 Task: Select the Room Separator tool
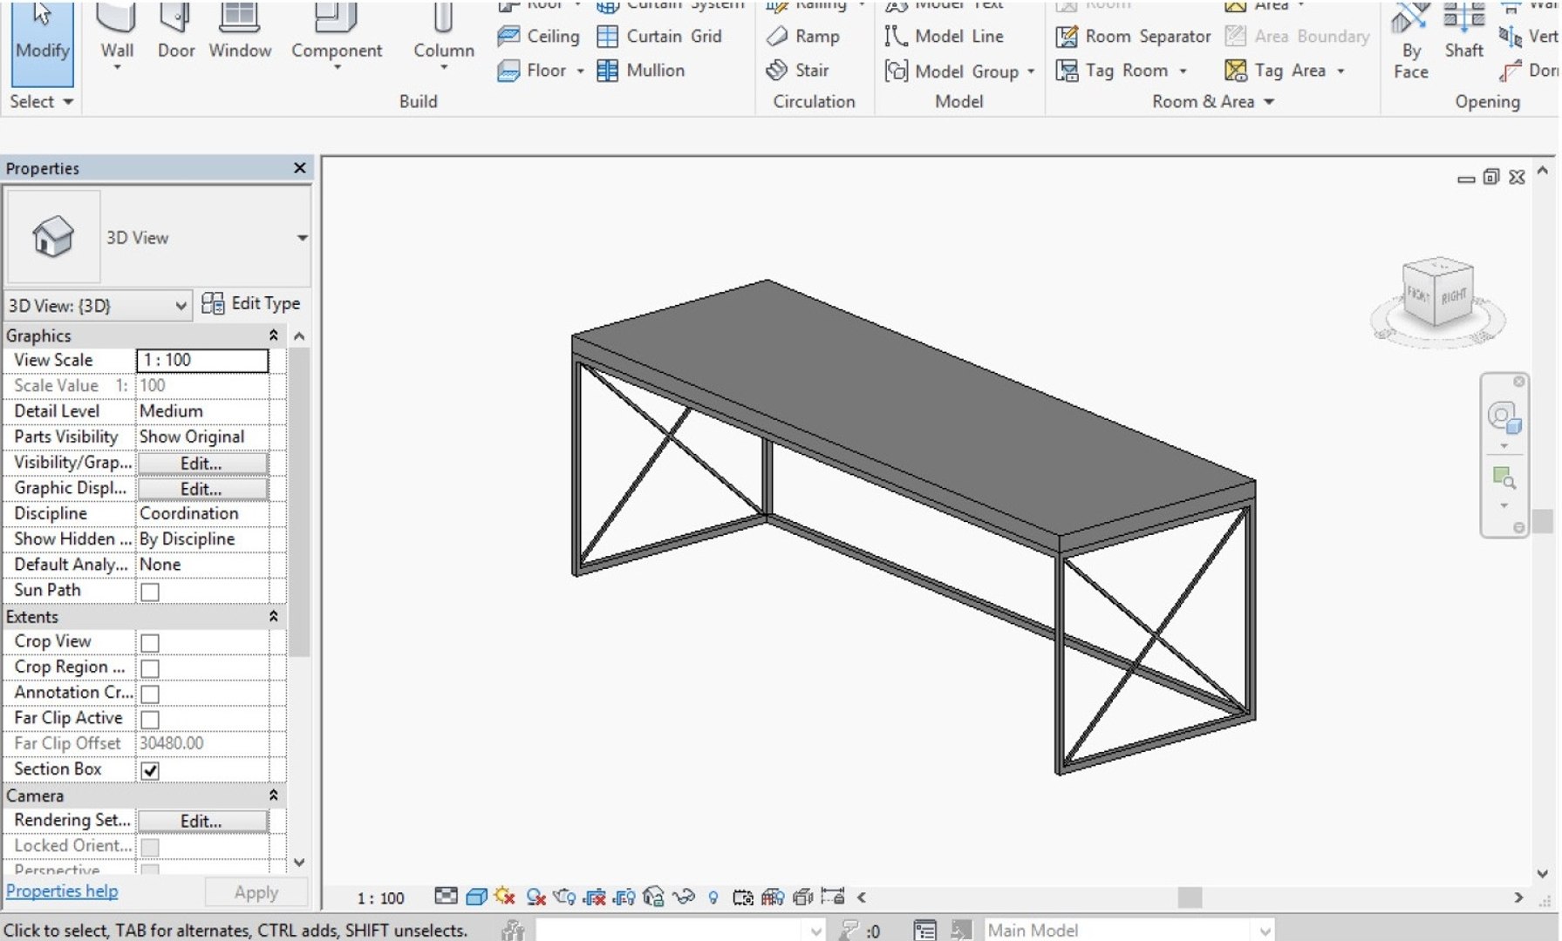[1133, 37]
